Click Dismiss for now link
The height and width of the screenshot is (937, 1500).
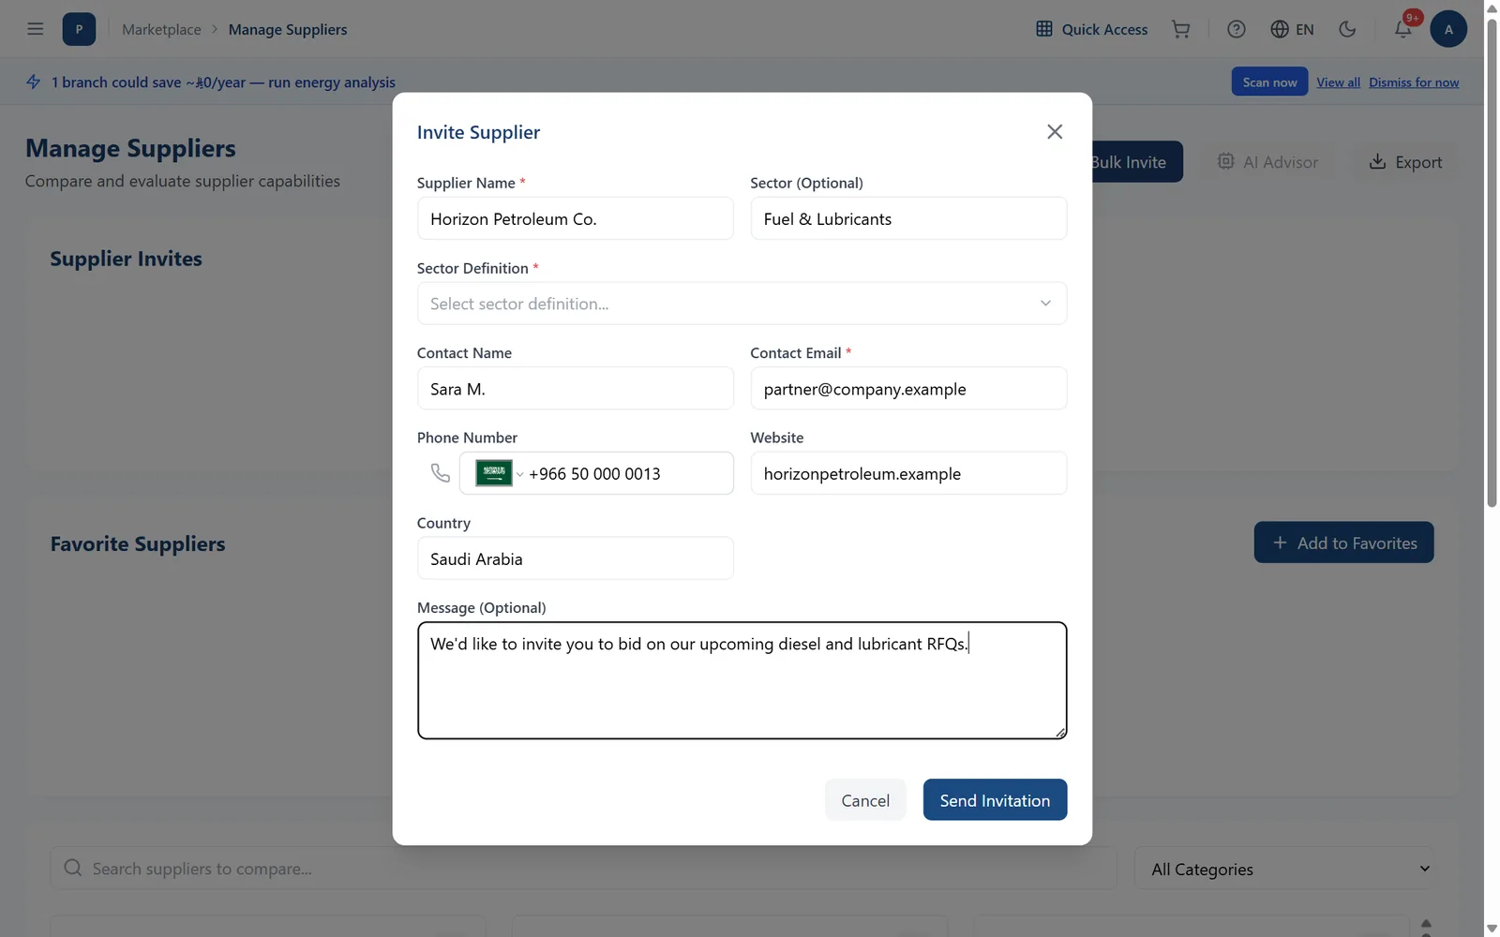[x=1414, y=82]
